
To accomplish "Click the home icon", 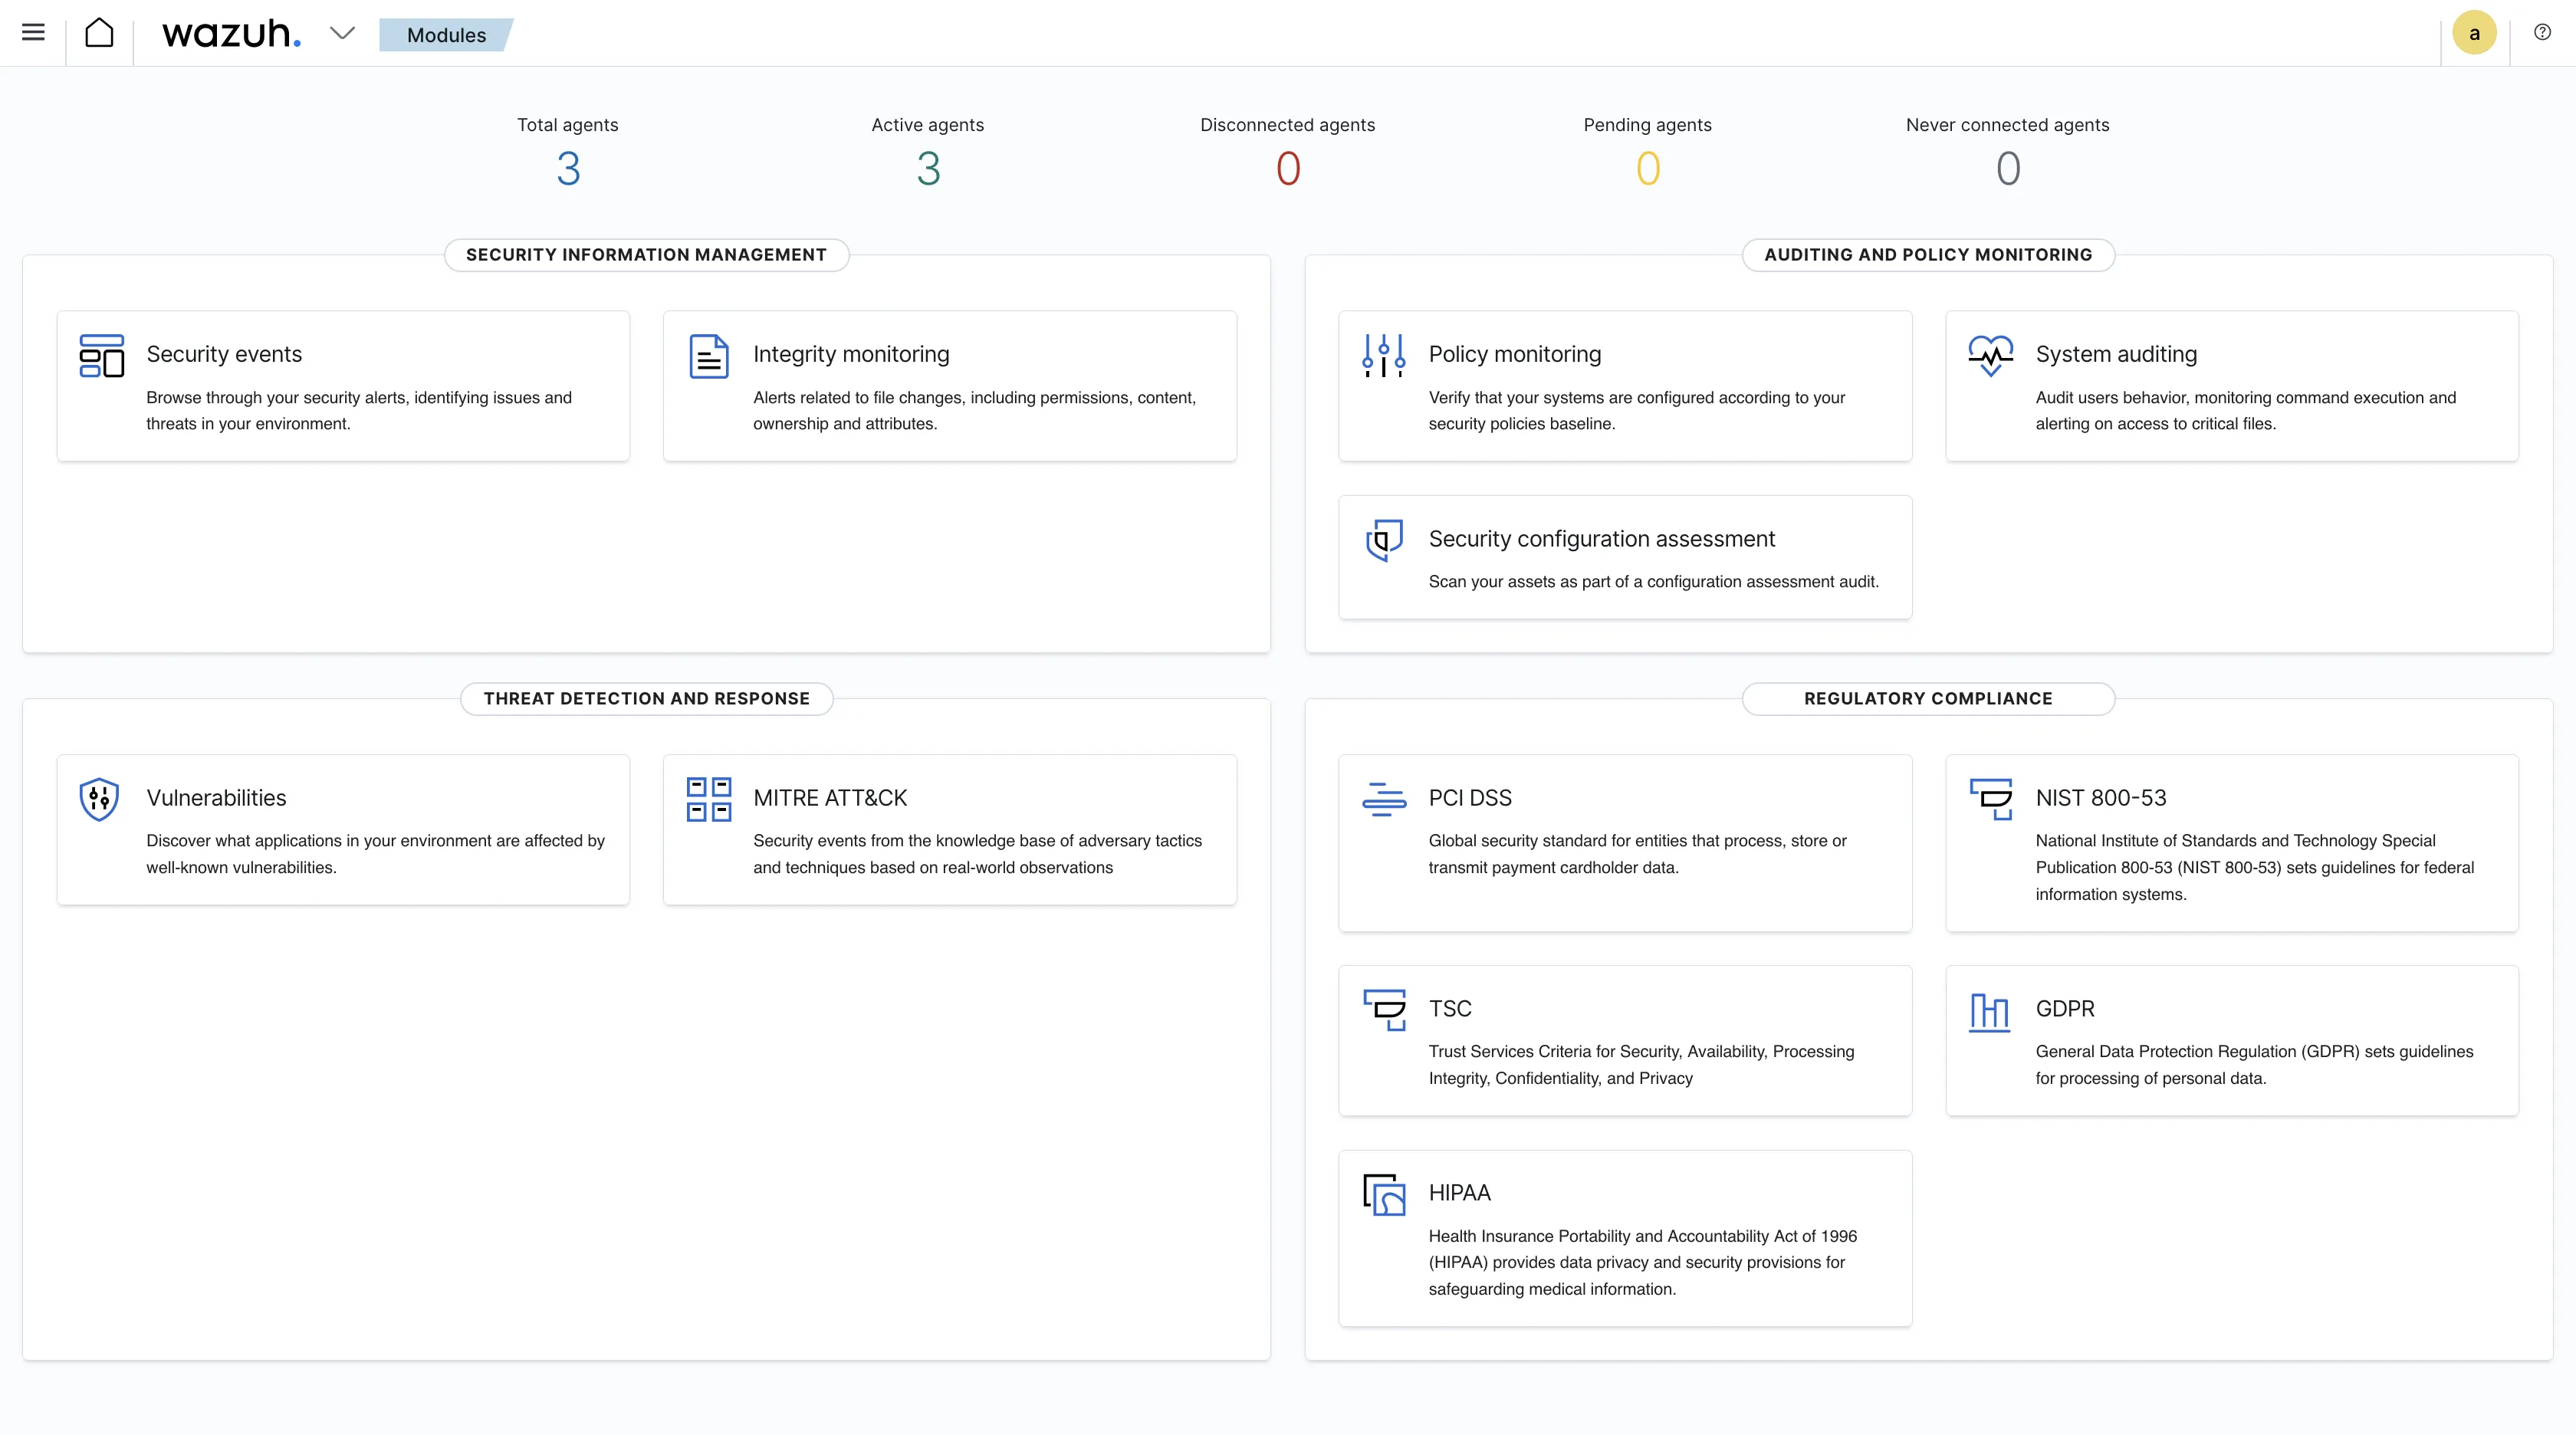I will coord(99,33).
